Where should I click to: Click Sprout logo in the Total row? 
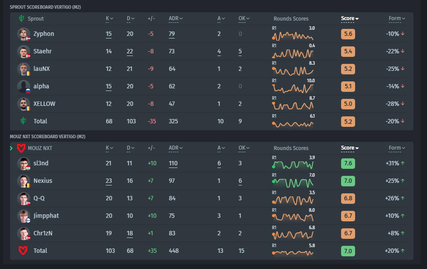23,121
